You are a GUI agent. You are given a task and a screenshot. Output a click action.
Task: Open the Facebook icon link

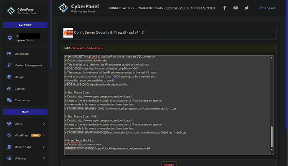(x=225, y=8)
